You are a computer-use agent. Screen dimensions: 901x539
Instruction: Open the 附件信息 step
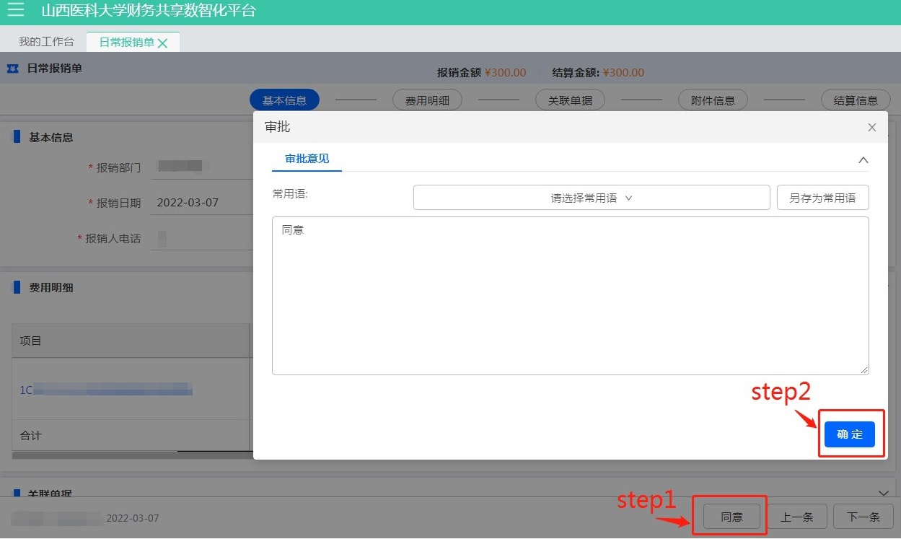[713, 100]
